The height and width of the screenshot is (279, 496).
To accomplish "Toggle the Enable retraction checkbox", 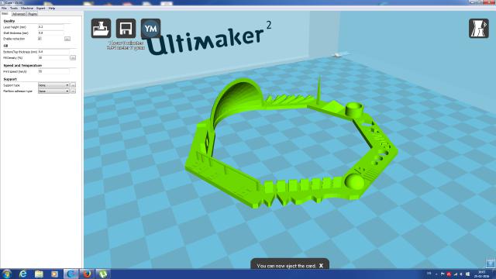I will (40, 39).
